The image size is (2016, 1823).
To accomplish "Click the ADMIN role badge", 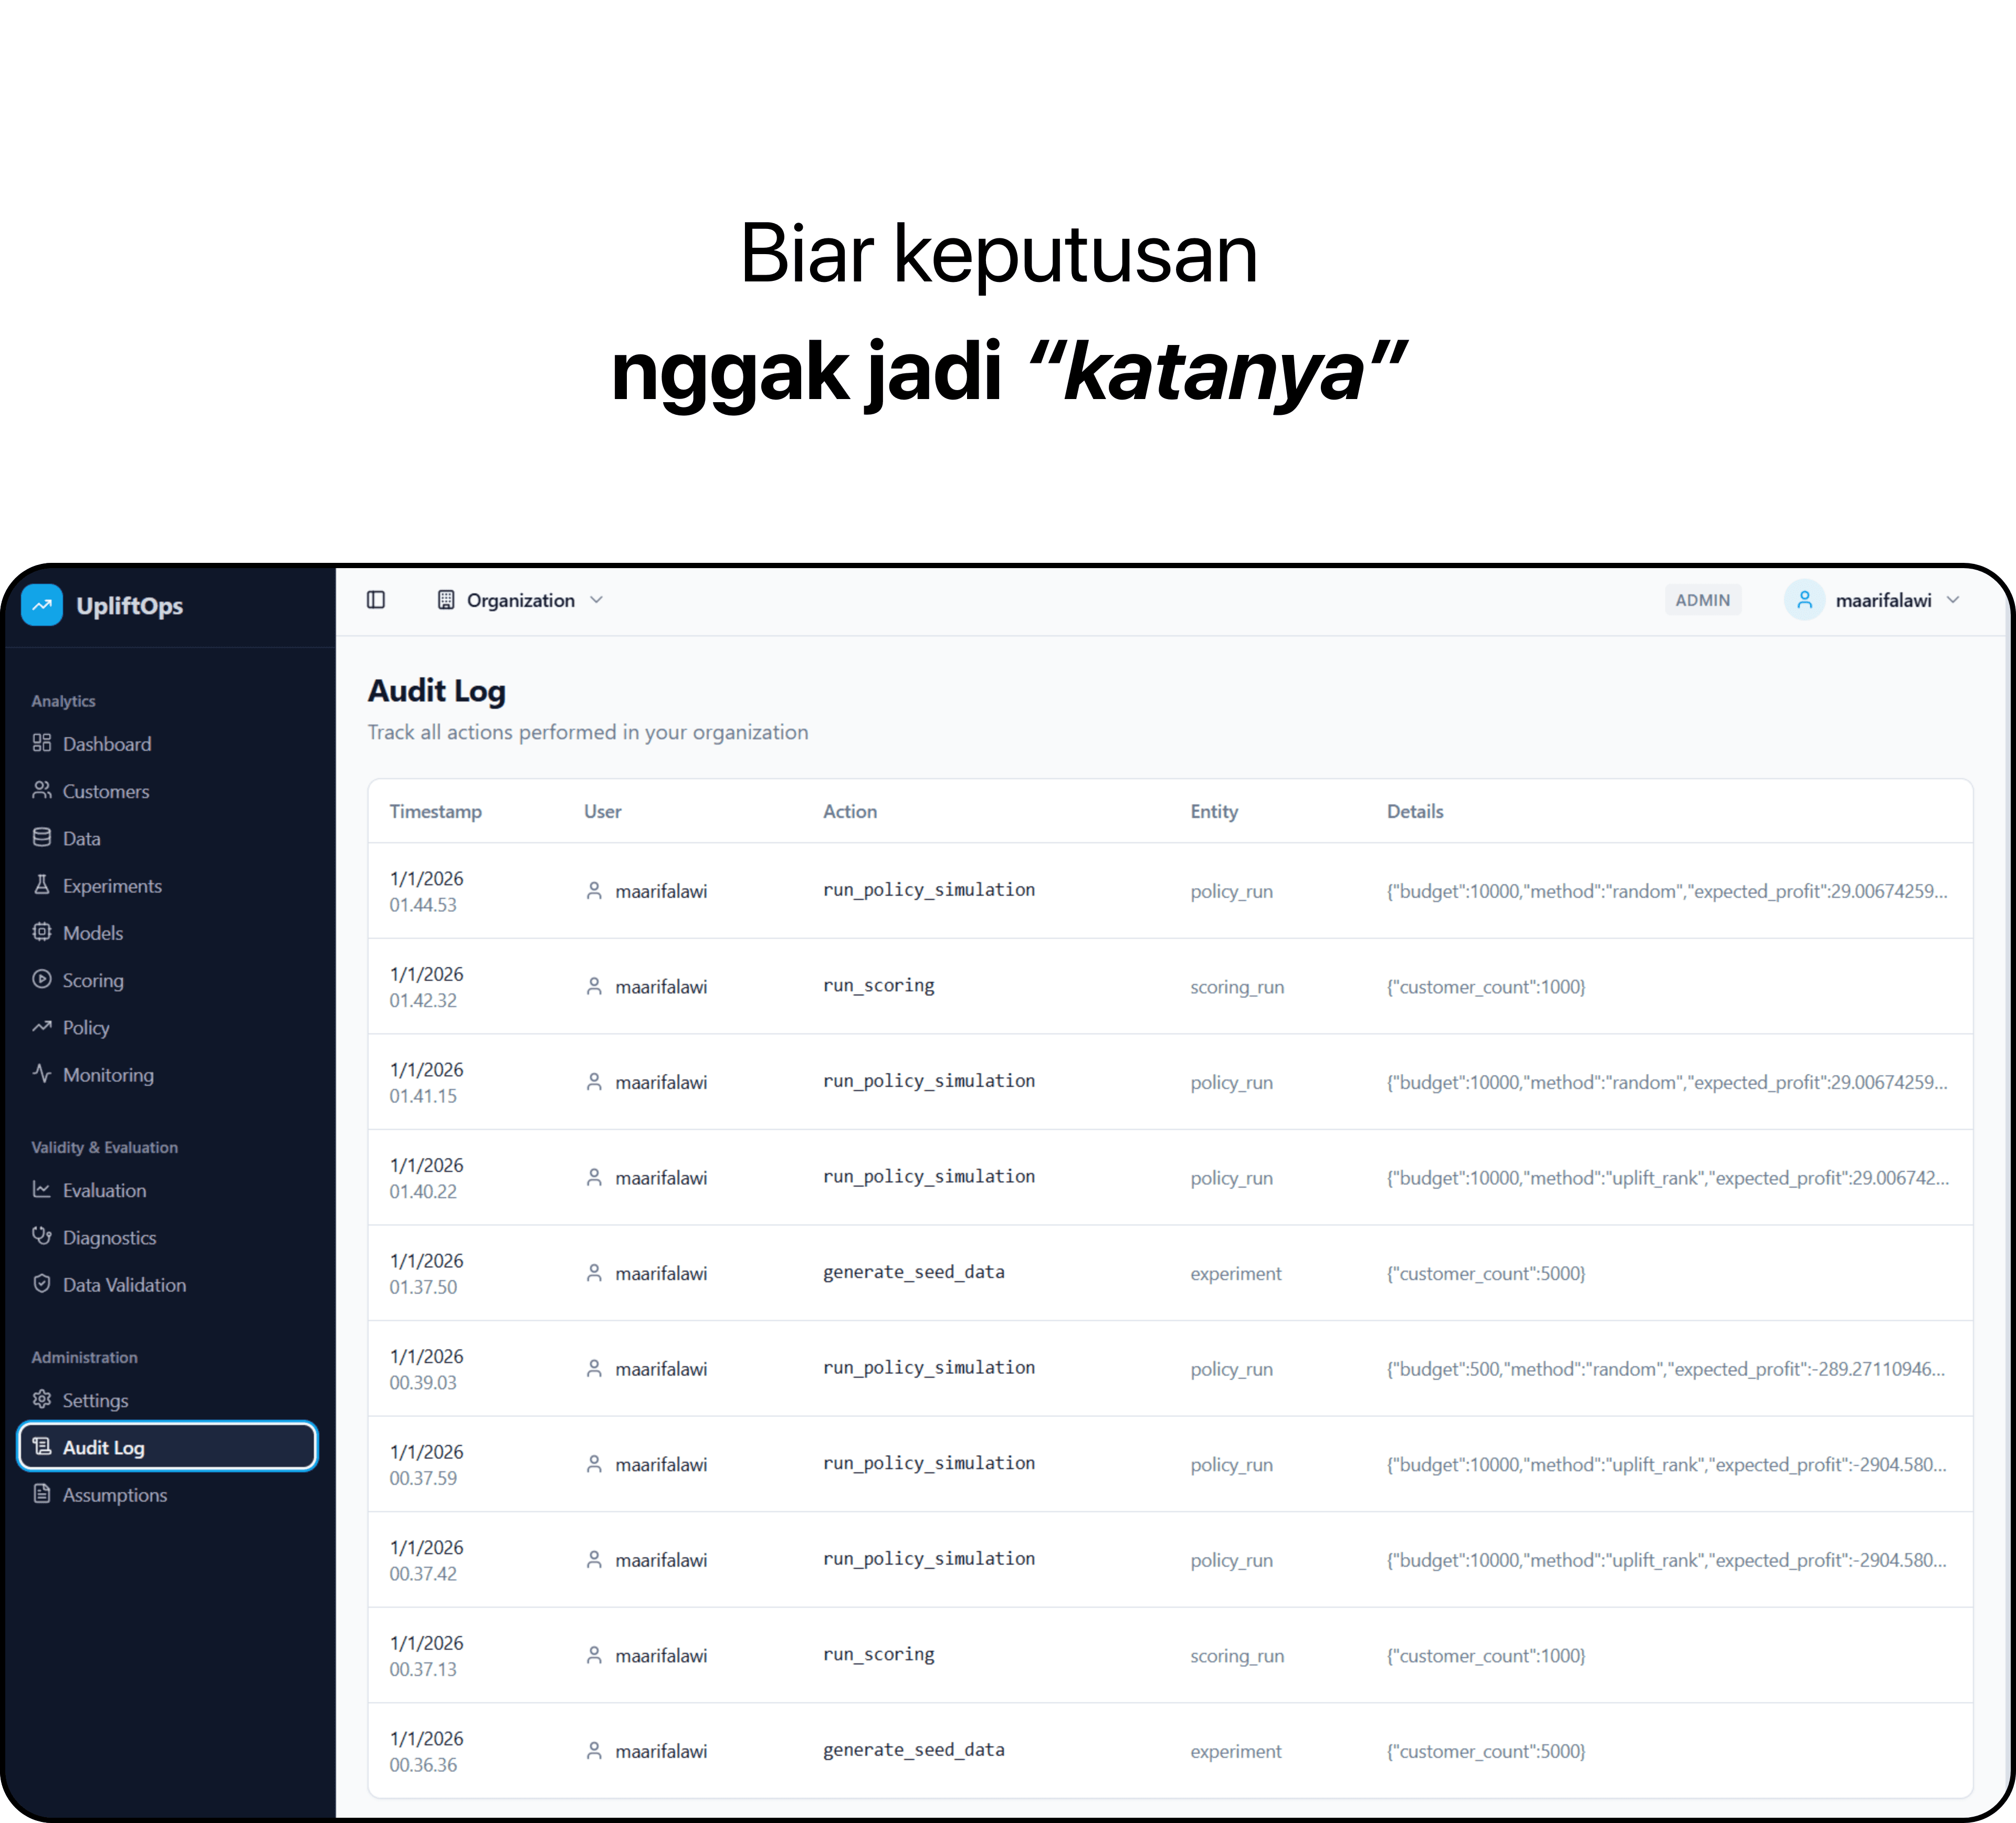I will click(x=1702, y=600).
